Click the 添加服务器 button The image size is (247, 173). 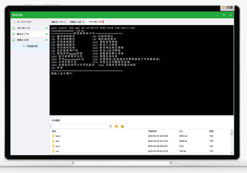coord(30,46)
